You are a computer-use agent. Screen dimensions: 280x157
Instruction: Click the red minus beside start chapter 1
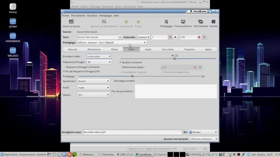click(170, 37)
